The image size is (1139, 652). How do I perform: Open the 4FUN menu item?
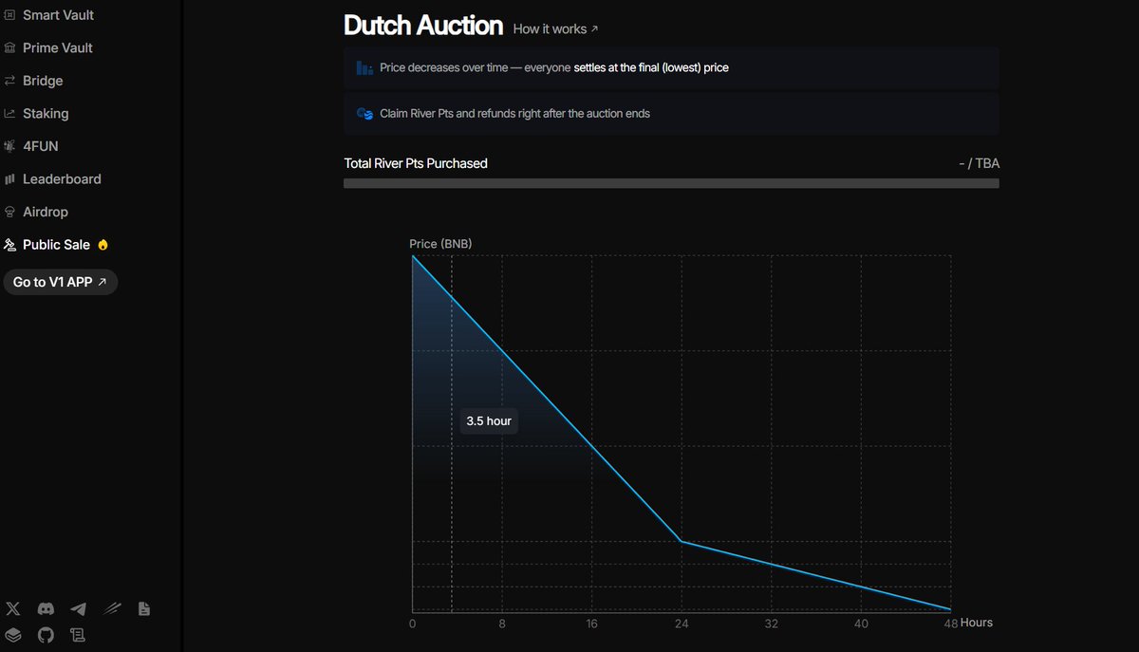[x=40, y=146]
